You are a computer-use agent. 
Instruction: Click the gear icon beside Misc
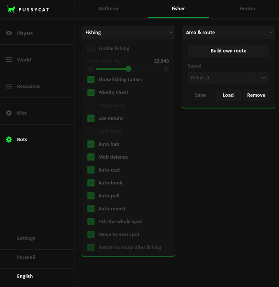point(9,113)
